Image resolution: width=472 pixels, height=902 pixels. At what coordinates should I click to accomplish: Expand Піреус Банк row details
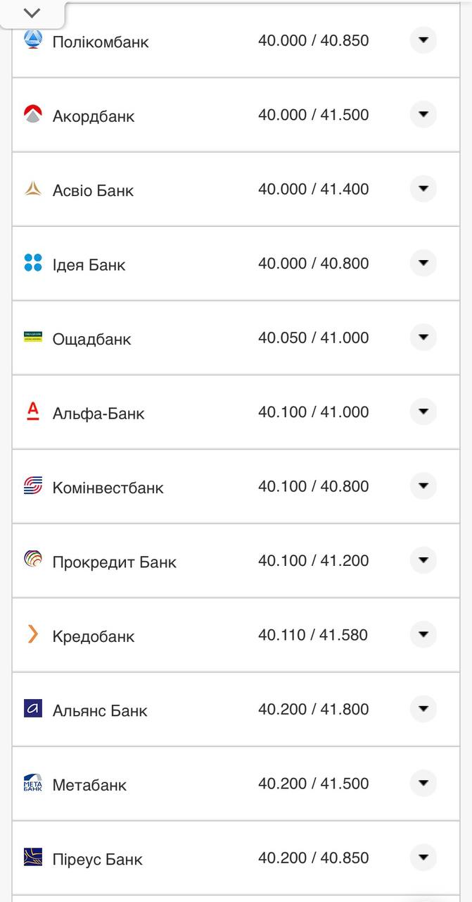tap(423, 858)
